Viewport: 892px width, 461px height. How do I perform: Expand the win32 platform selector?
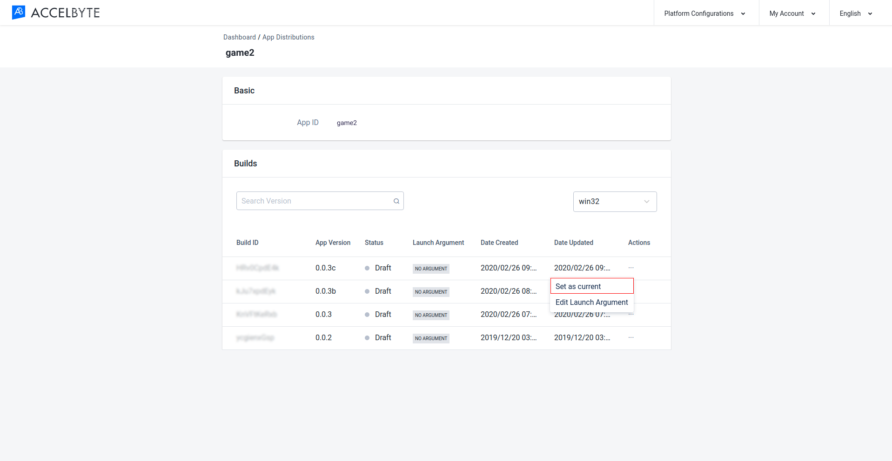615,202
